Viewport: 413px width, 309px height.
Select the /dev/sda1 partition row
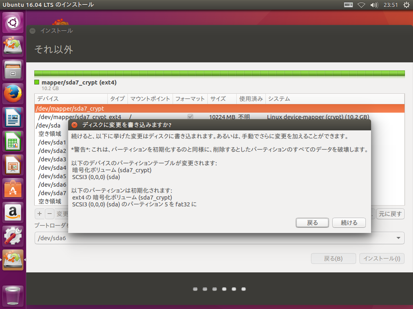pyautogui.click(x=52, y=142)
